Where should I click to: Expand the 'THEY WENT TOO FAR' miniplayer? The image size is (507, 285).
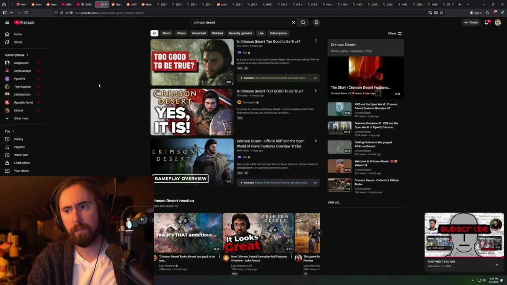pos(497,265)
